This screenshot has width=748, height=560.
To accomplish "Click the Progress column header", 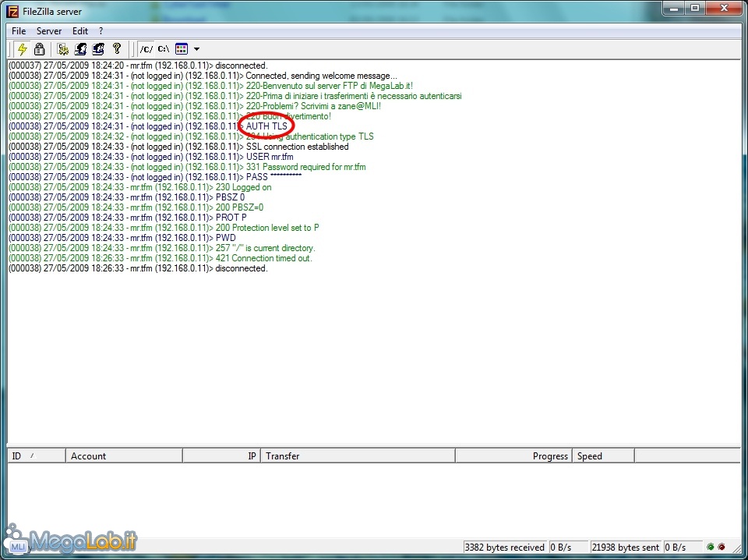I will click(513, 456).
